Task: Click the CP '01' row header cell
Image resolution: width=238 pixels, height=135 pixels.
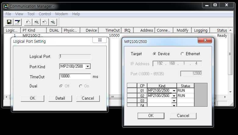Action: (x=142, y=91)
